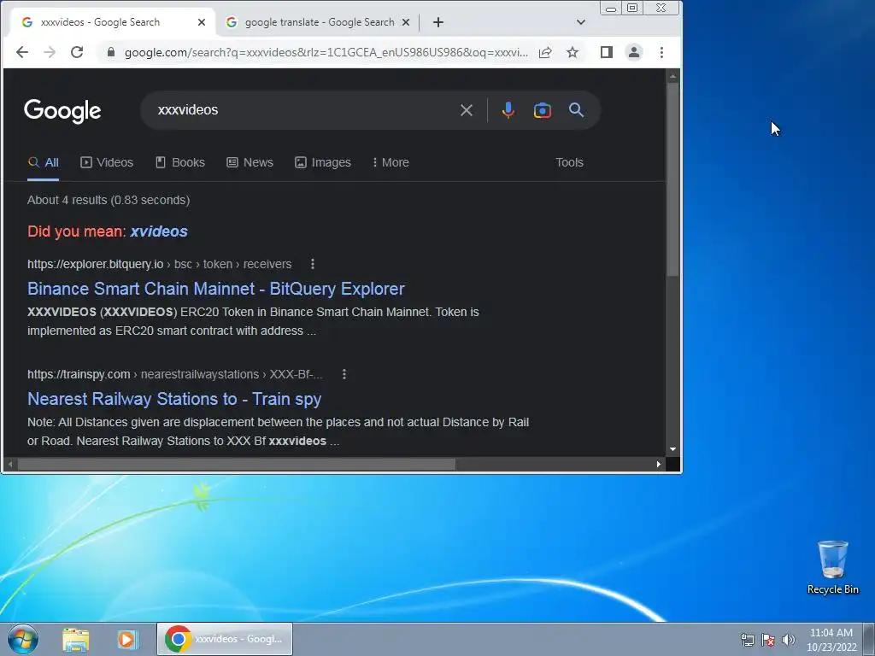Start search by voice microphone

(x=508, y=110)
